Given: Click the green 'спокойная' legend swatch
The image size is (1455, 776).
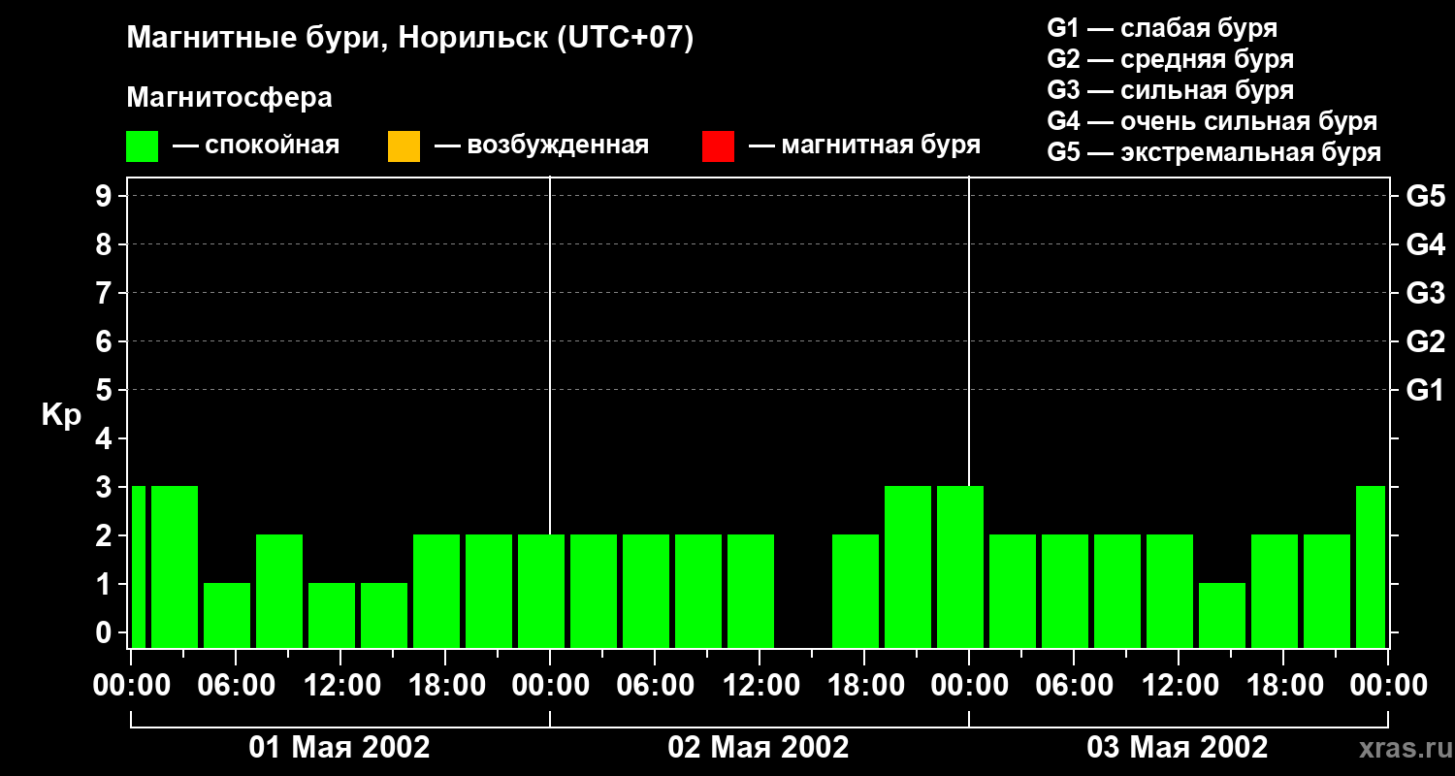Looking at the screenshot, I should coord(143,146).
